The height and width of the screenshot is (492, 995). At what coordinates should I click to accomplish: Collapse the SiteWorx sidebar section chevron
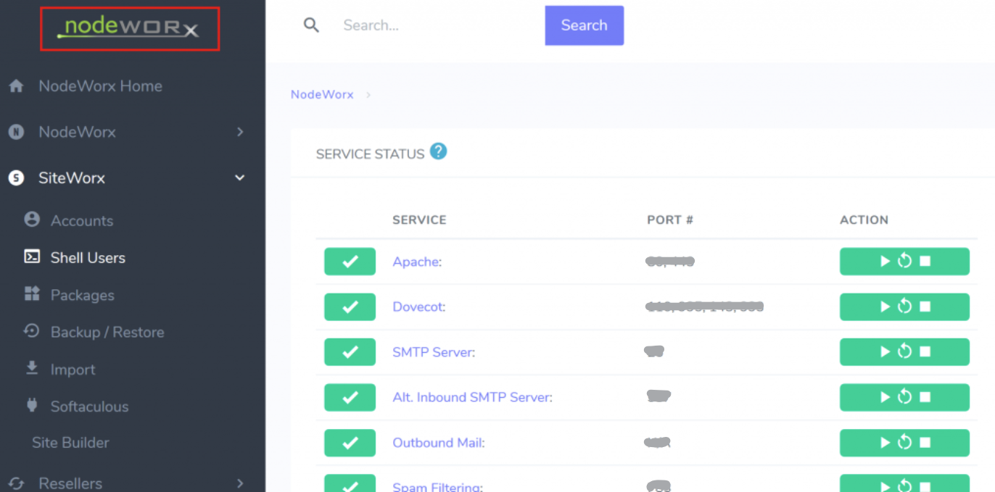click(x=240, y=178)
